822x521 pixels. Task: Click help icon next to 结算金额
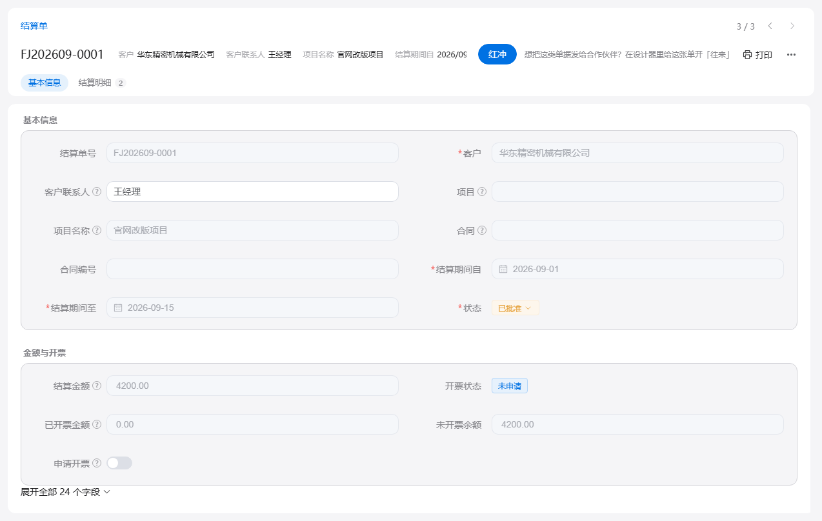tap(97, 386)
